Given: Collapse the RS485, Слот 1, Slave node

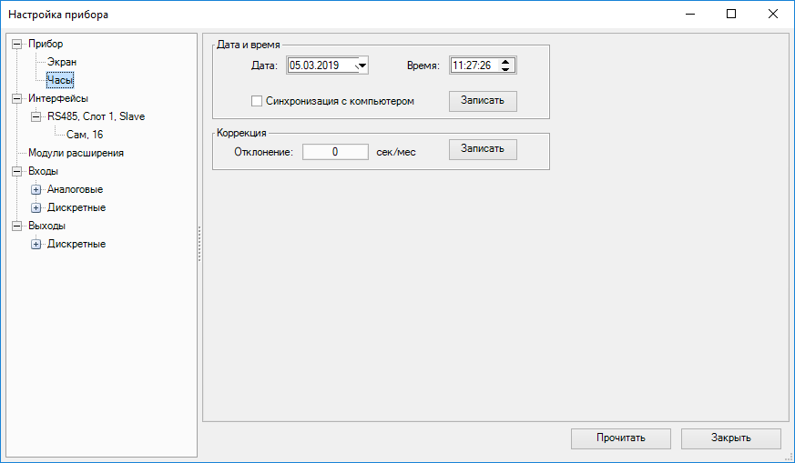Looking at the screenshot, I should pos(36,116).
